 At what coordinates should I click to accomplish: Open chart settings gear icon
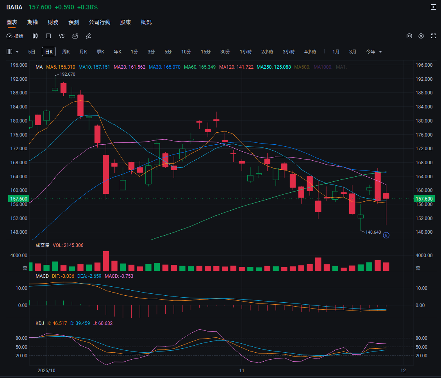[421, 36]
